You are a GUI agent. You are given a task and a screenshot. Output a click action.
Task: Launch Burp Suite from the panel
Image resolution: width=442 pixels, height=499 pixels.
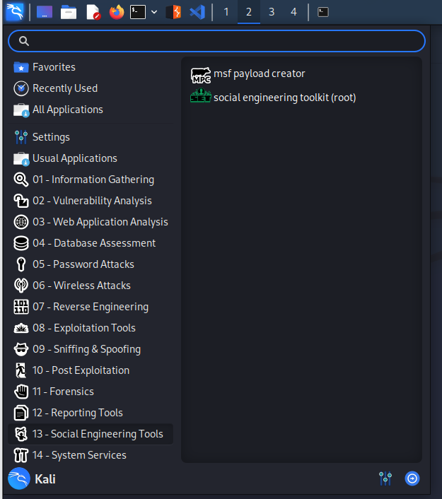173,12
